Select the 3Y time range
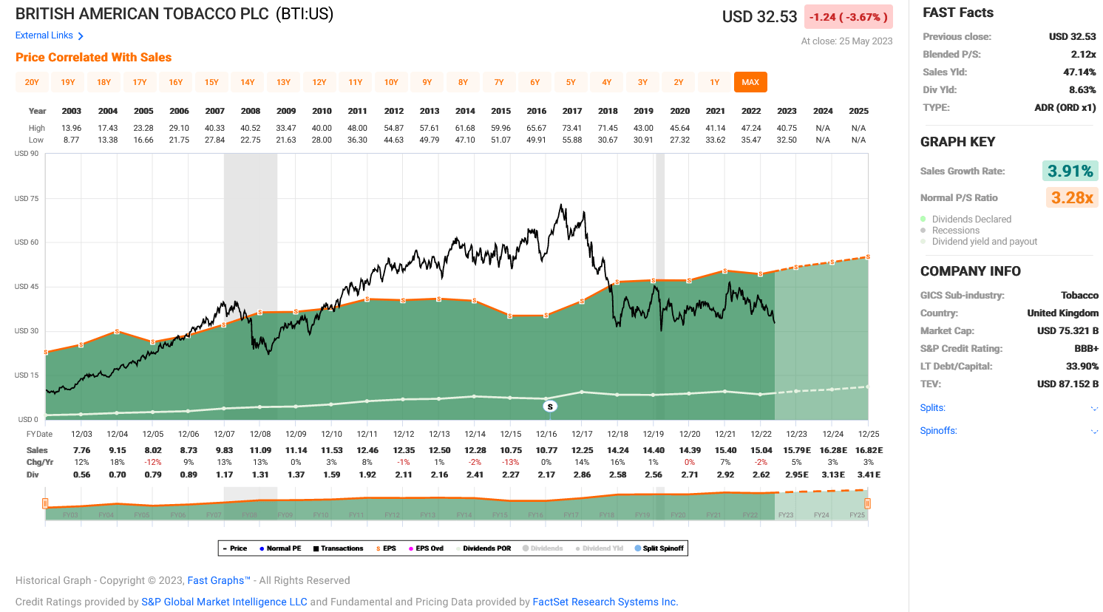The image size is (1103, 612). [642, 82]
